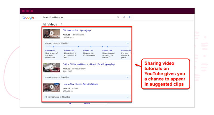The height and width of the screenshot is (115, 214).
Task: Expand key moments for Collins DIY video
Action: (x=127, y=77)
